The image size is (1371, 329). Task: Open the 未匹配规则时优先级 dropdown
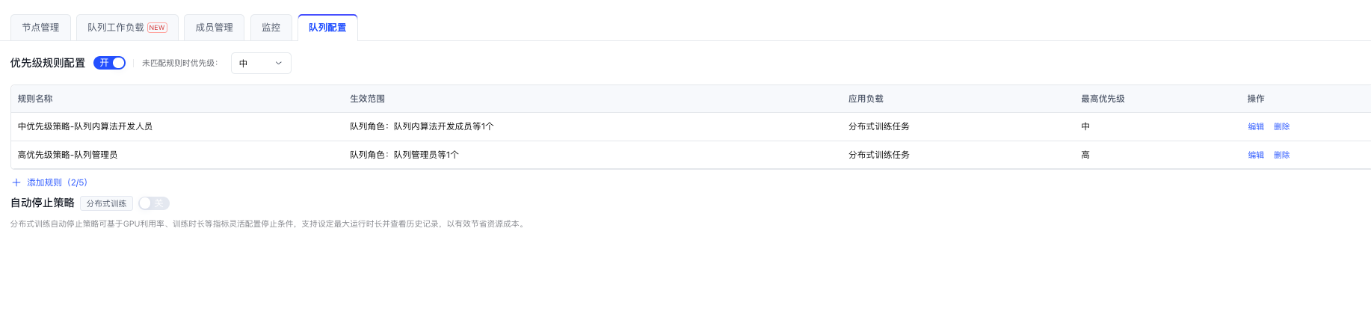click(x=261, y=64)
